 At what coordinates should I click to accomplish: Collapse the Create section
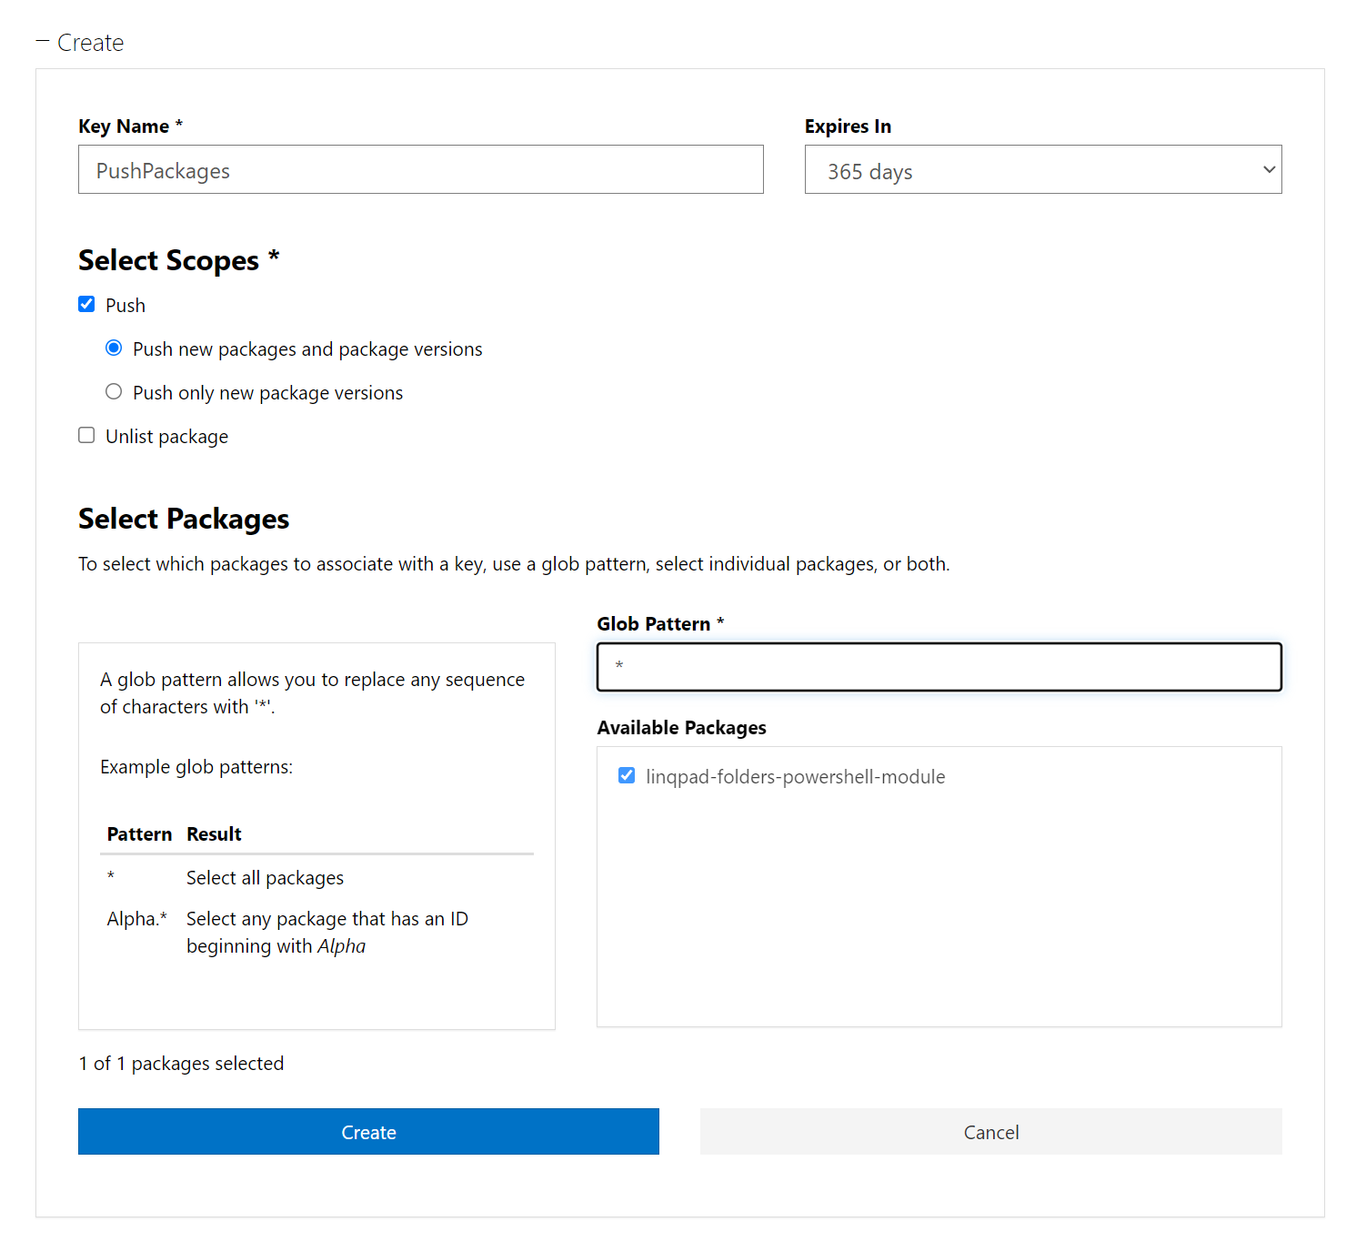click(x=80, y=43)
